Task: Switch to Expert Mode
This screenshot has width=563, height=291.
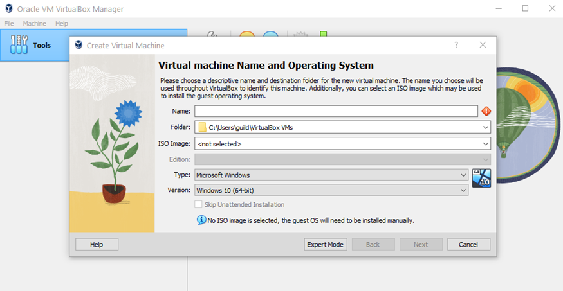Action: click(326, 244)
